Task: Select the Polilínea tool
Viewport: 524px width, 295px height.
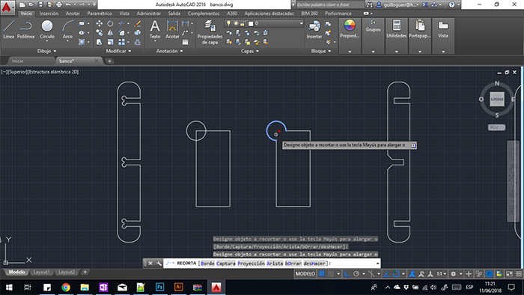Action: [25, 29]
